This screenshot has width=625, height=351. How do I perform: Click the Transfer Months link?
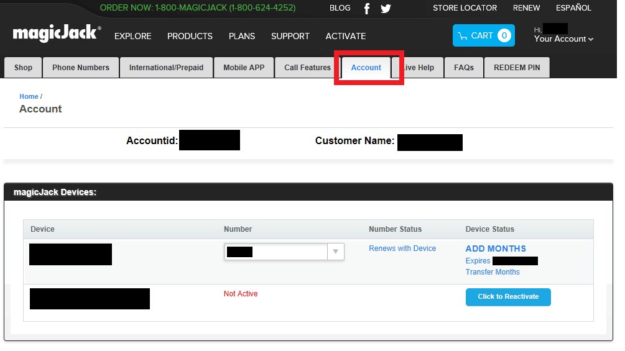(493, 272)
